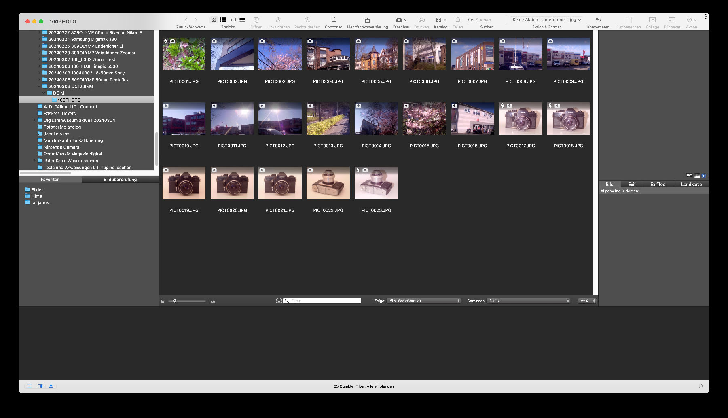728x418 pixels.
Task: Start Mehrfachkonvertierung batch conversion
Action: coord(367,20)
